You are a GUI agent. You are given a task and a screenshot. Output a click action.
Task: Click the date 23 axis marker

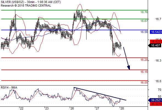(47, 108)
